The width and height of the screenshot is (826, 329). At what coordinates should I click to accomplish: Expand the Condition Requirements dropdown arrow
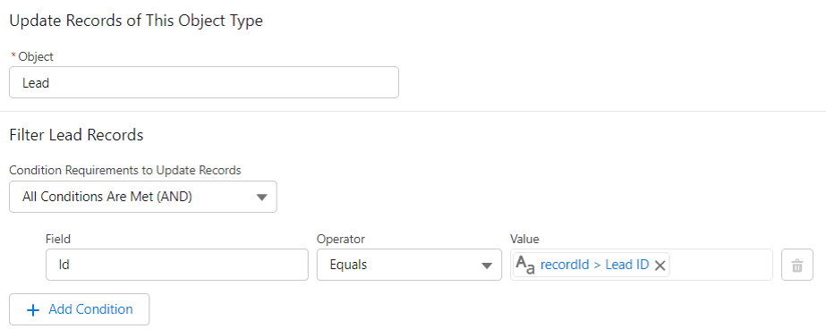click(x=261, y=198)
